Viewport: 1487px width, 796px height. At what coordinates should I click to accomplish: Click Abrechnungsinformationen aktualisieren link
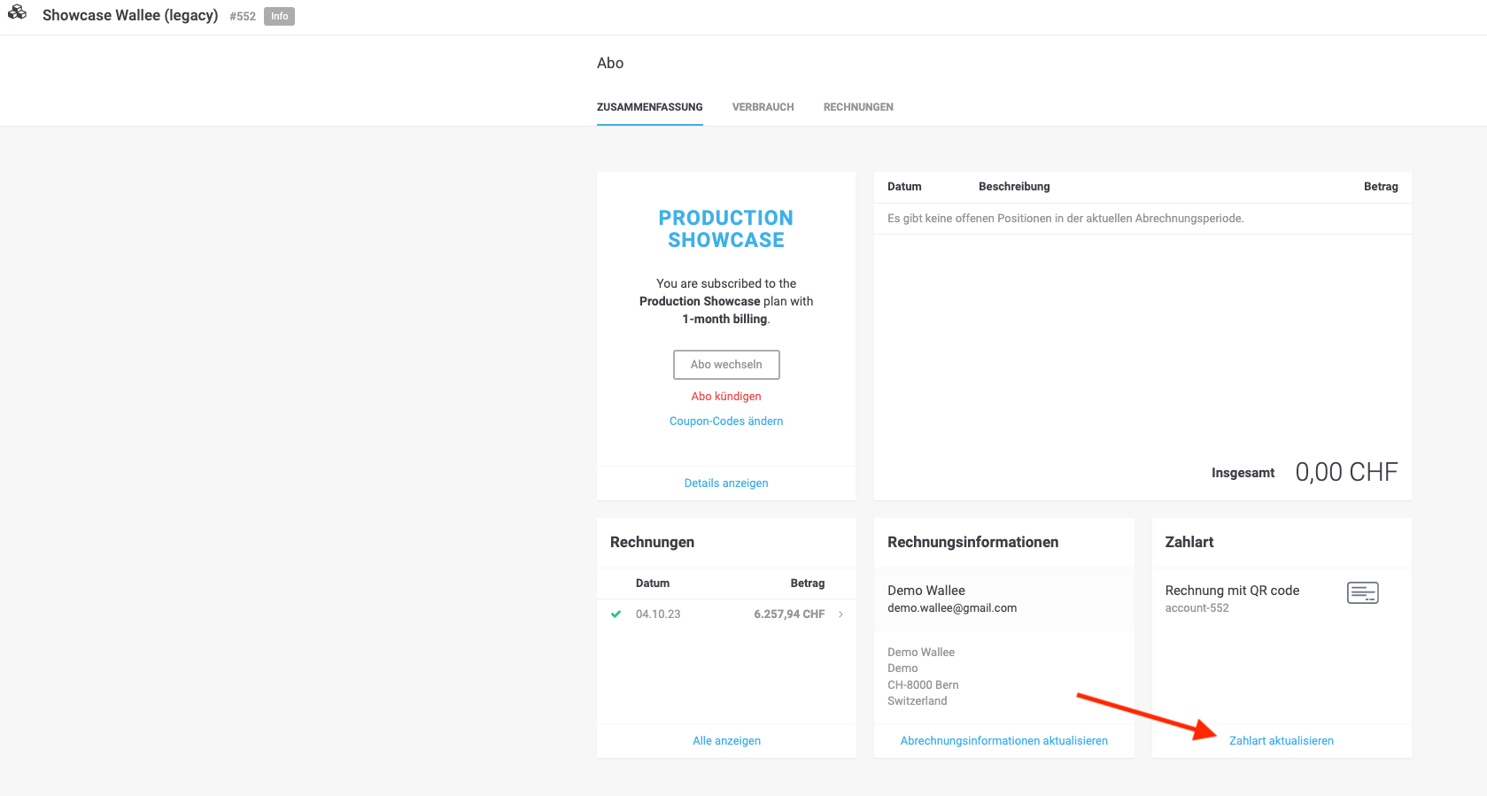[x=1003, y=740]
